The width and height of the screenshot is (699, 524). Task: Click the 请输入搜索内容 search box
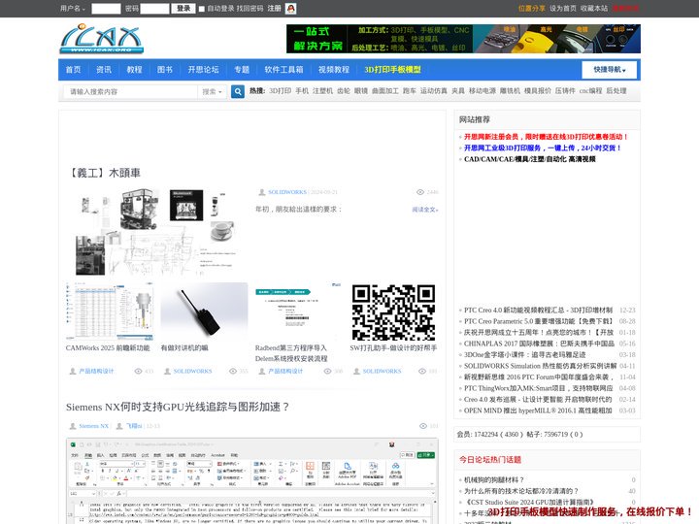[x=130, y=92]
